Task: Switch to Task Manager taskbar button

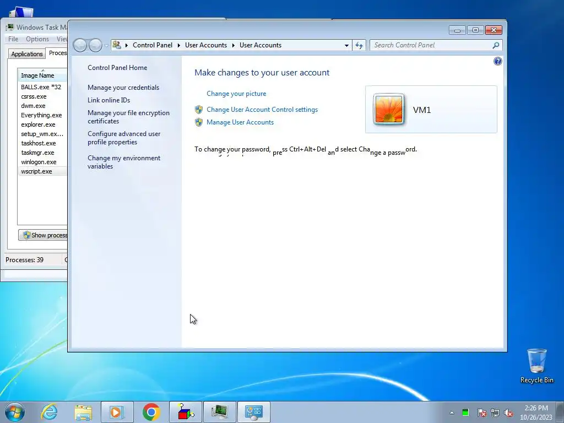Action: (219, 412)
